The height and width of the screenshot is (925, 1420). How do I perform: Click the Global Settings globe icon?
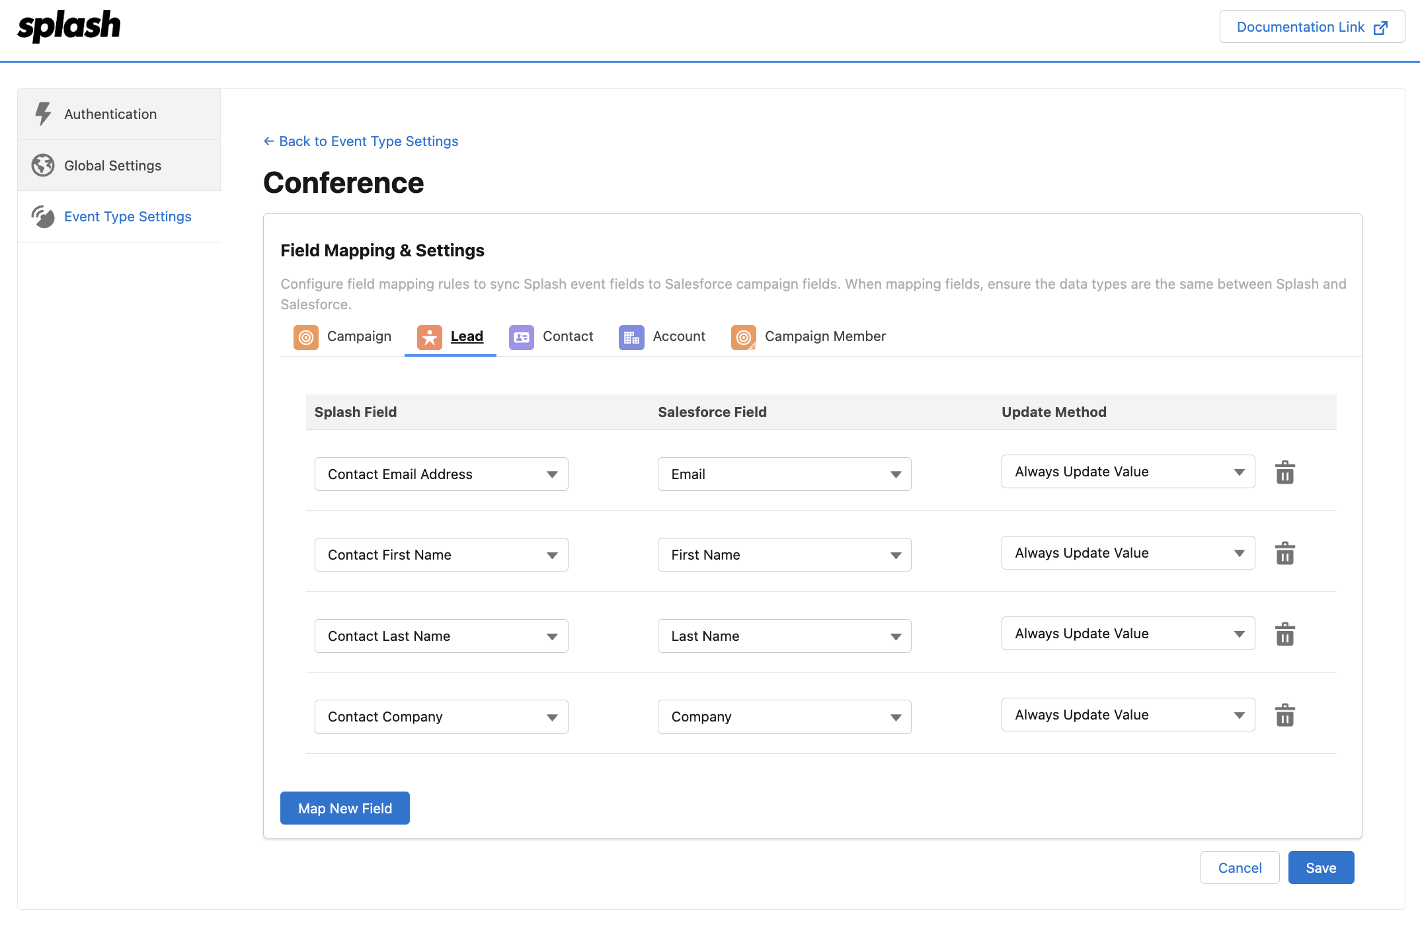pyautogui.click(x=43, y=165)
